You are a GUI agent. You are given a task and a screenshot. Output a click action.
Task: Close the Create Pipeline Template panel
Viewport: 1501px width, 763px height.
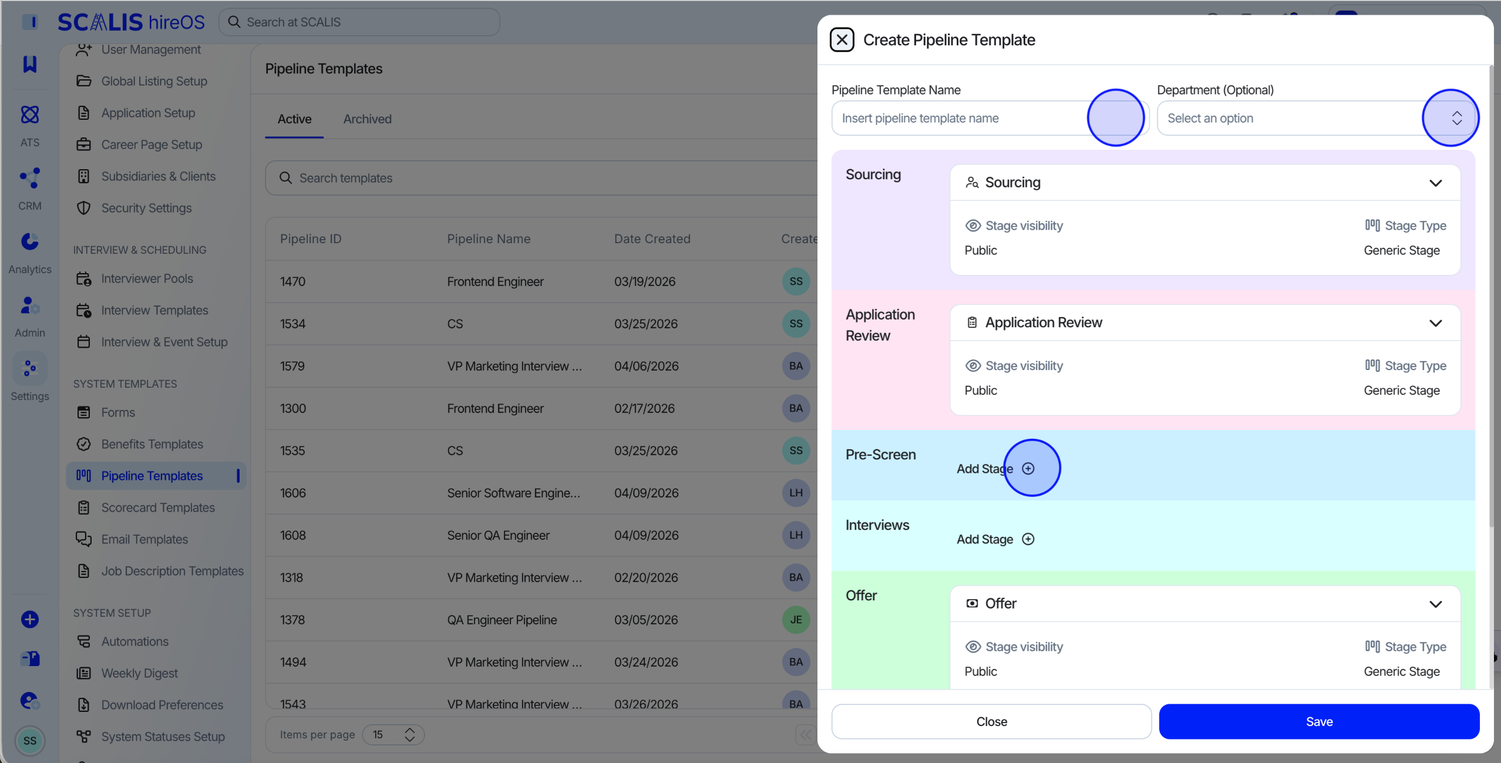[x=842, y=40]
